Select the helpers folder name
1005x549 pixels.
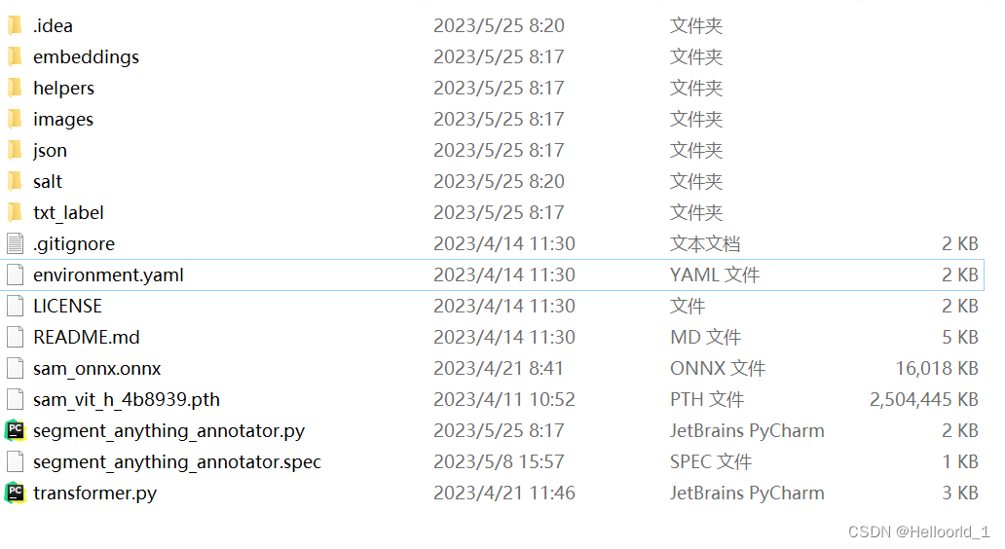[63, 88]
